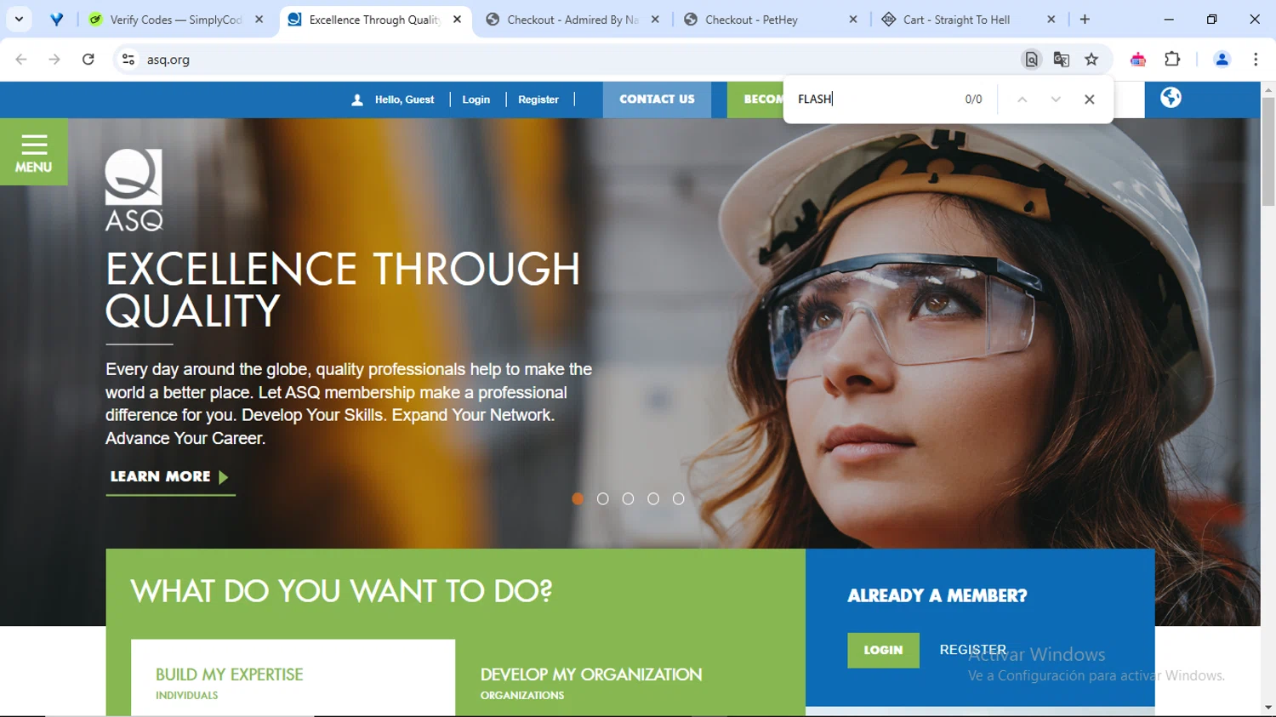Screen dimensions: 1276x717
Task: Click the asq.org address bar
Action: coord(578,60)
